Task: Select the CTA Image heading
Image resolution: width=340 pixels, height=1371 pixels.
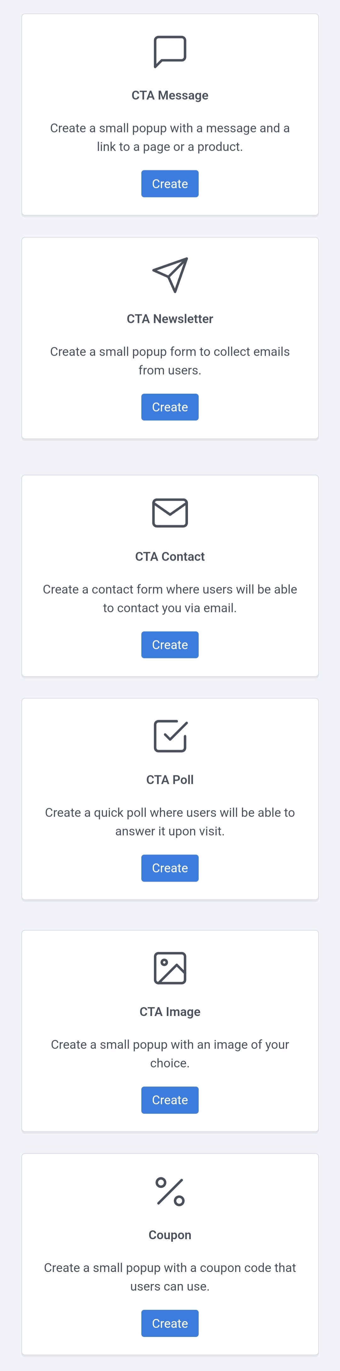Action: (170, 1012)
